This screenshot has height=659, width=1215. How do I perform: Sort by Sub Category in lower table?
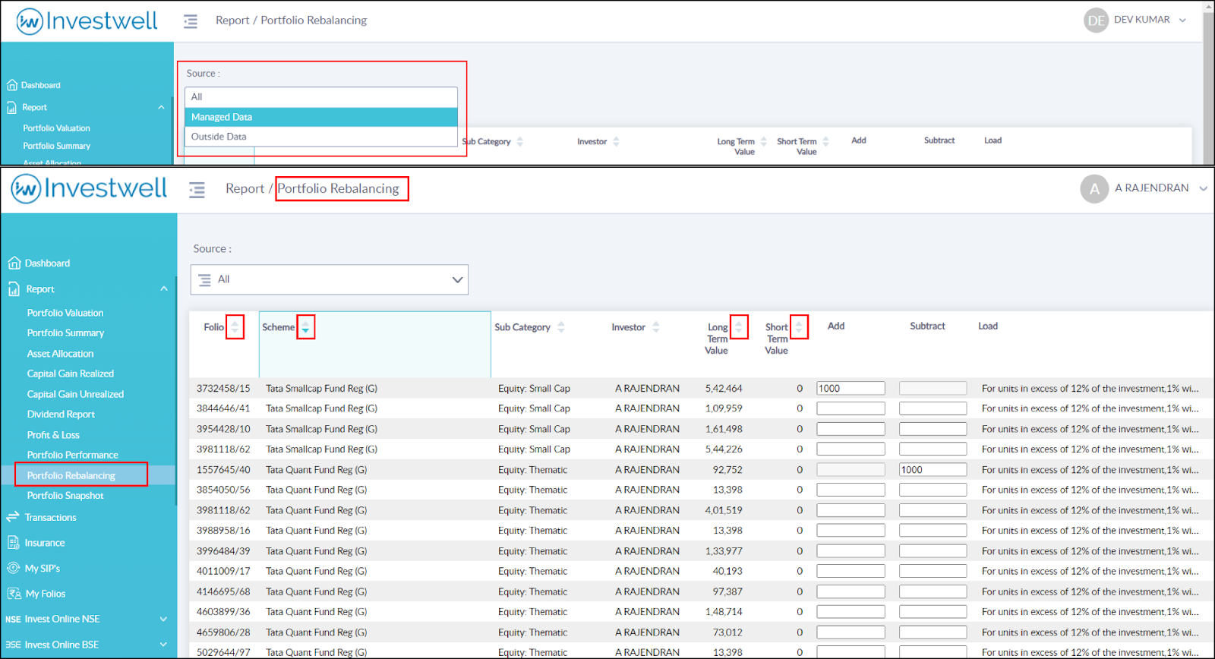(561, 327)
